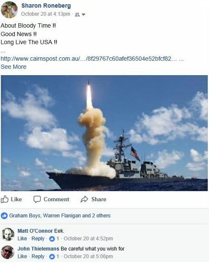The width and height of the screenshot is (209, 262).
Task: Open Sharon Roneberg's profile picture
Action: point(9,9)
